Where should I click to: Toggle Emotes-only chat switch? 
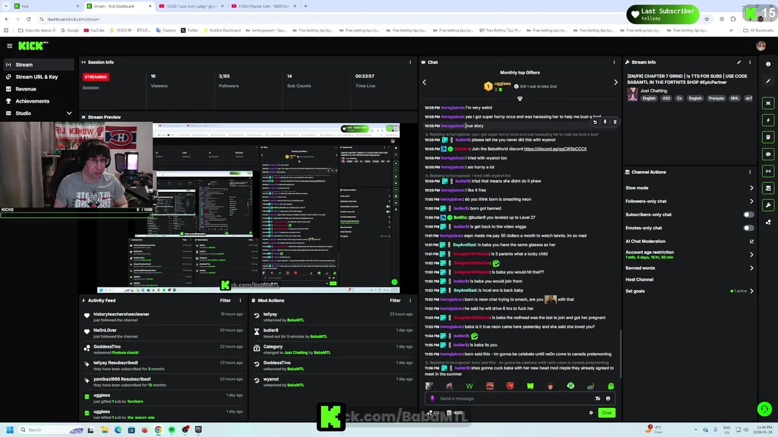click(x=749, y=228)
